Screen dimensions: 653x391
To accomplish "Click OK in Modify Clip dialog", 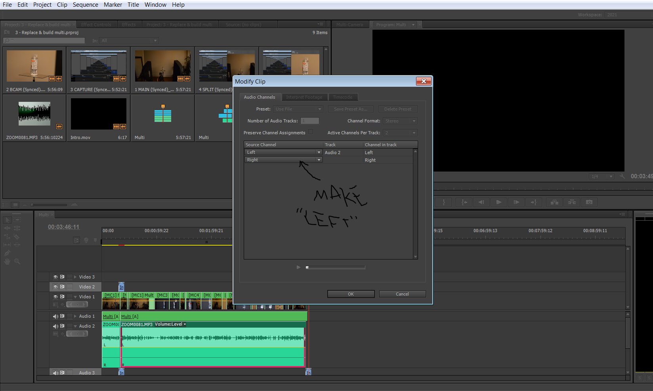I will click(x=351, y=294).
